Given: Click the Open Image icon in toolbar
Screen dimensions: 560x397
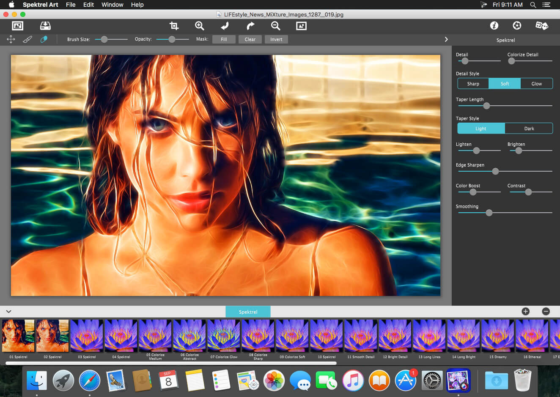Looking at the screenshot, I should [x=17, y=26].
